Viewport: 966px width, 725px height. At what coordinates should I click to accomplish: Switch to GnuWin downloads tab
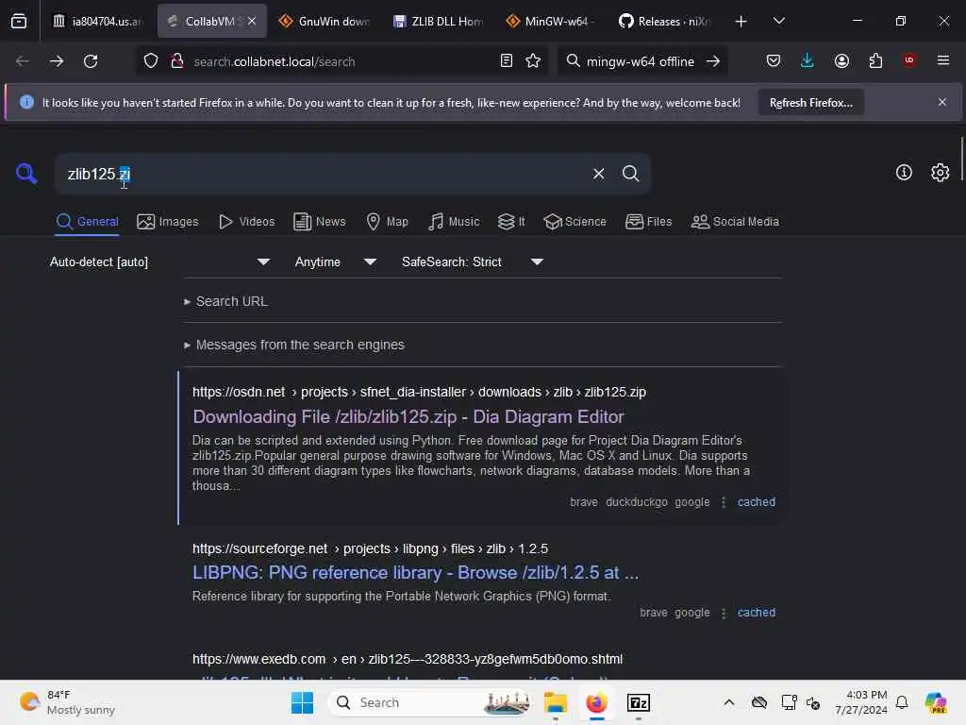324,22
